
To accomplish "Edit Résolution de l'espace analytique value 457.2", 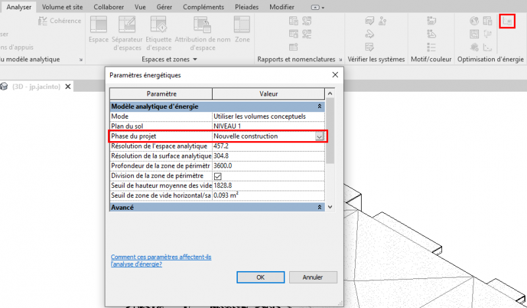I will pos(269,146).
